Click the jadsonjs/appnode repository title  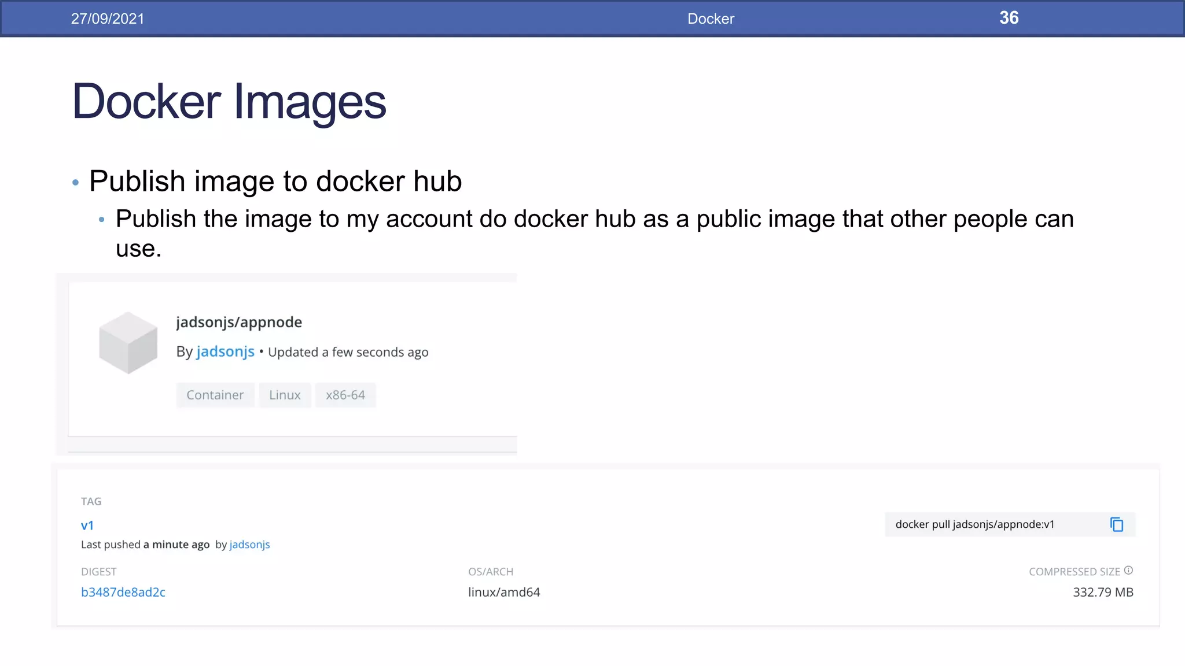239,322
